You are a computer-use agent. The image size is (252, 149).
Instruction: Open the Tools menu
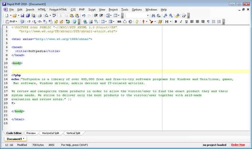125,10
